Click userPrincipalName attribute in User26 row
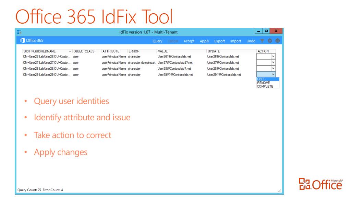351x197 pixels. pos(114,56)
